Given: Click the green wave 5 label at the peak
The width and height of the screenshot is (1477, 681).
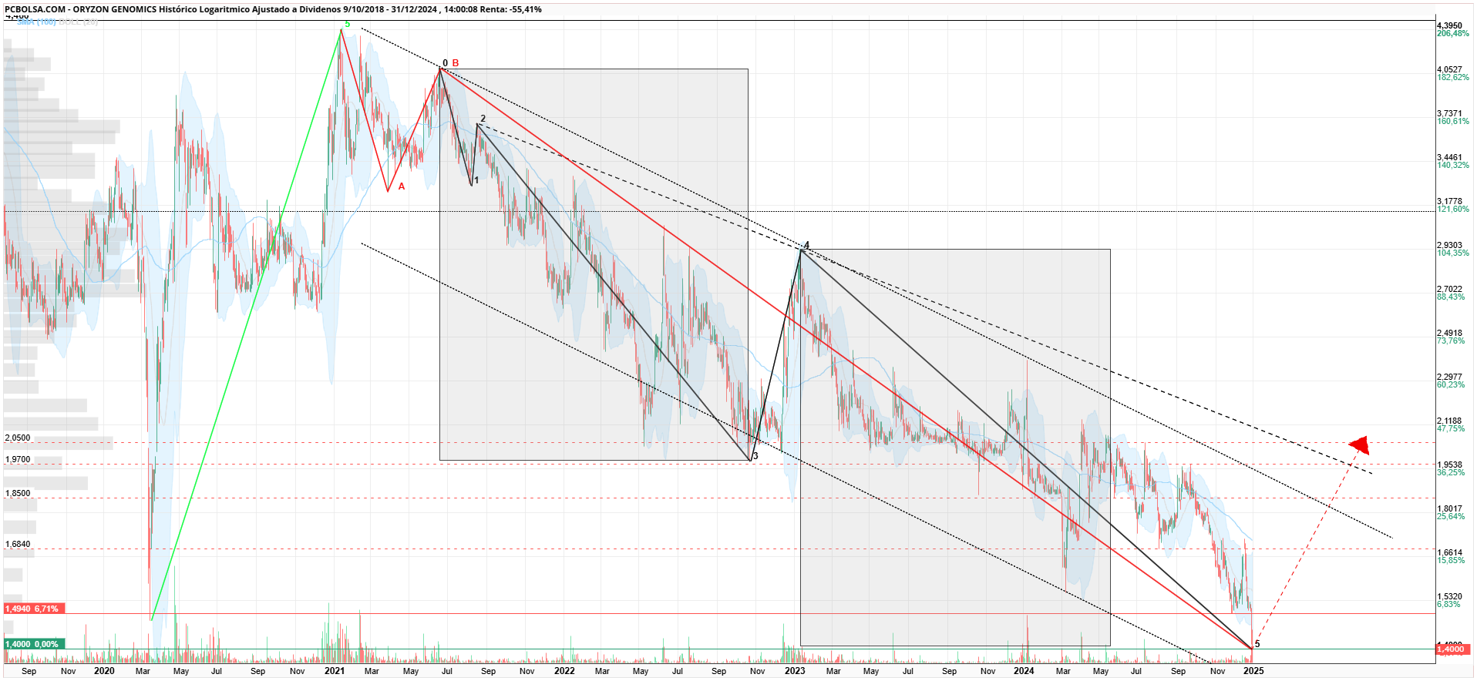Looking at the screenshot, I should (x=347, y=25).
